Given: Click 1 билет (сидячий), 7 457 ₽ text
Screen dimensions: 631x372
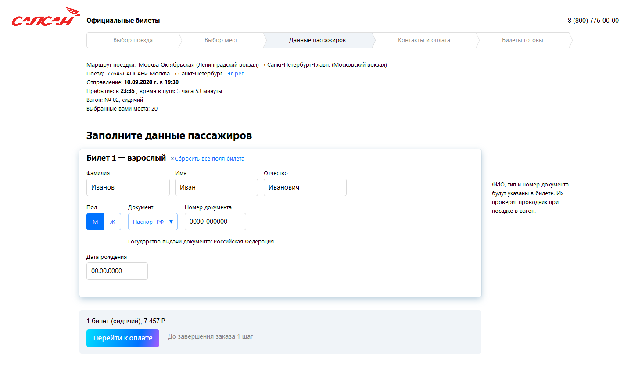Looking at the screenshot, I should pos(126,321).
